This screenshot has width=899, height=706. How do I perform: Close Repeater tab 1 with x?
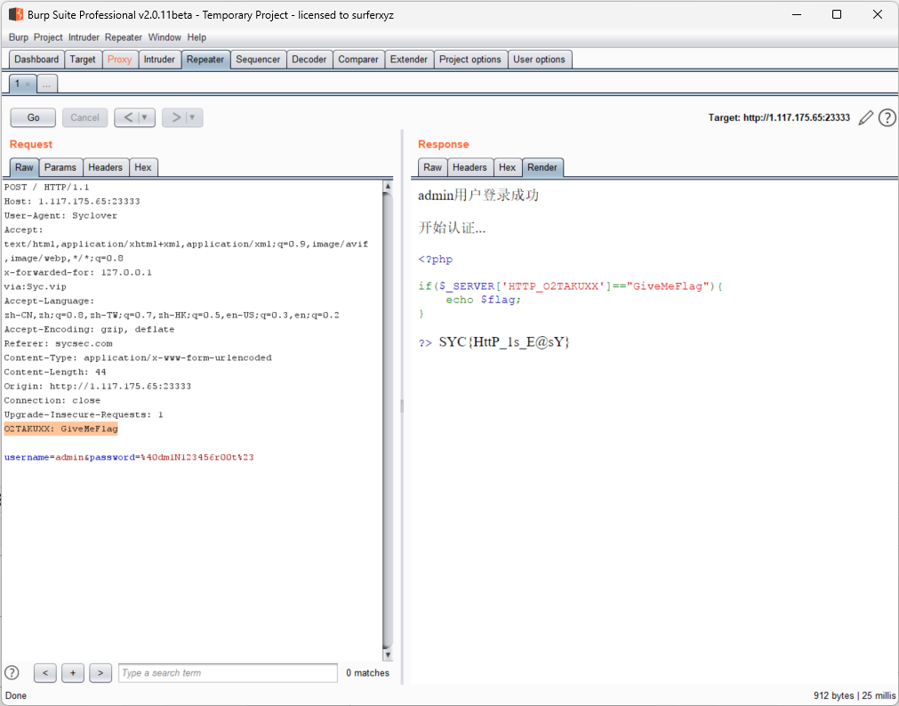click(x=28, y=84)
